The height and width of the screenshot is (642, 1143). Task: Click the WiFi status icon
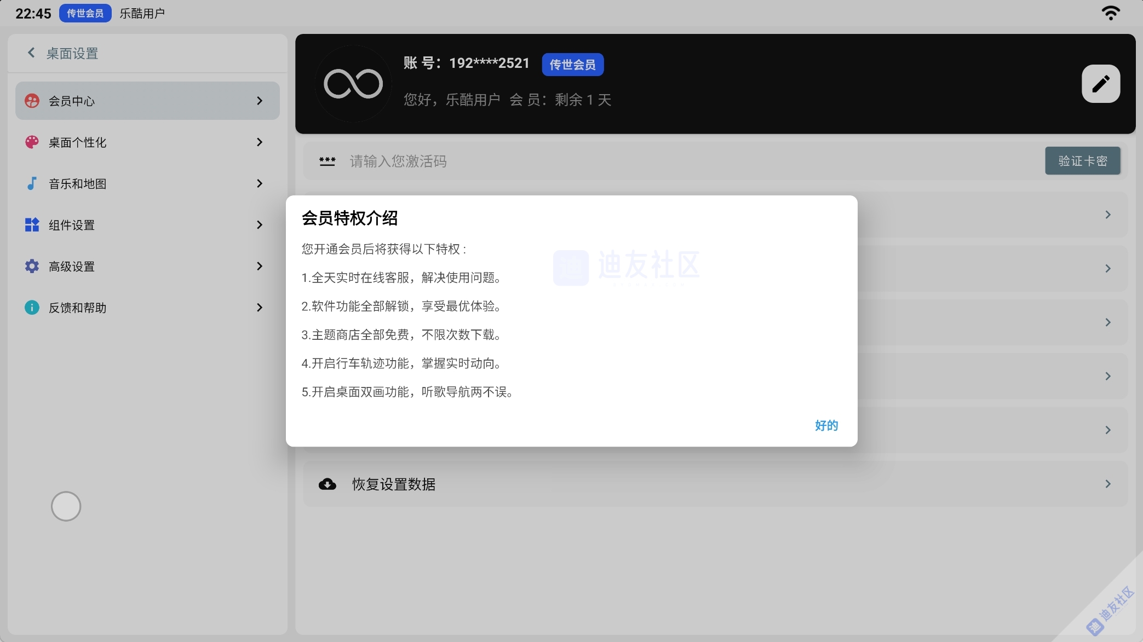click(x=1111, y=13)
